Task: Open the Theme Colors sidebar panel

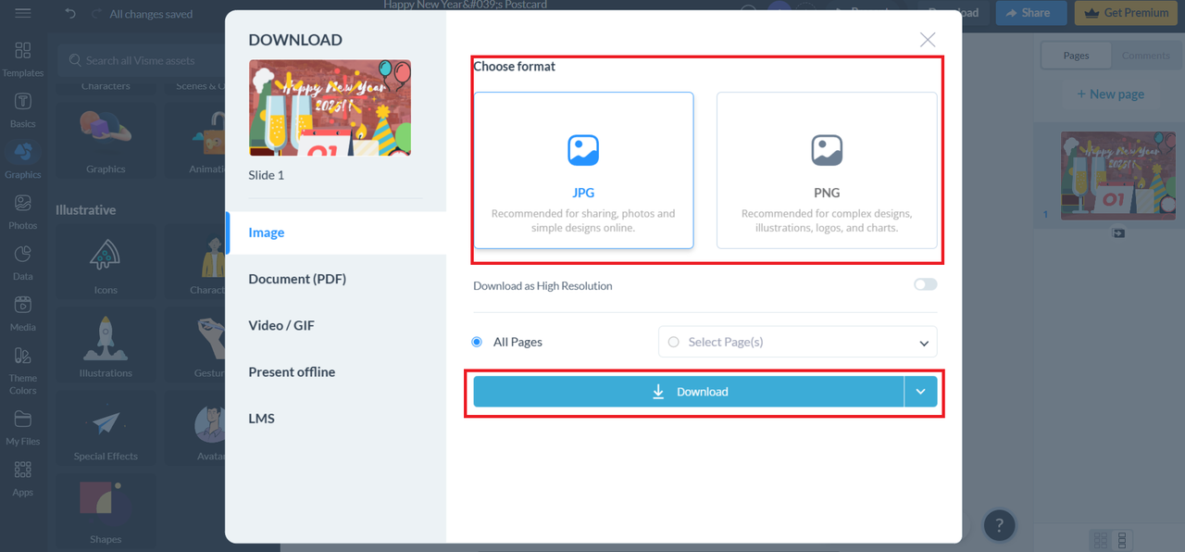Action: point(23,370)
